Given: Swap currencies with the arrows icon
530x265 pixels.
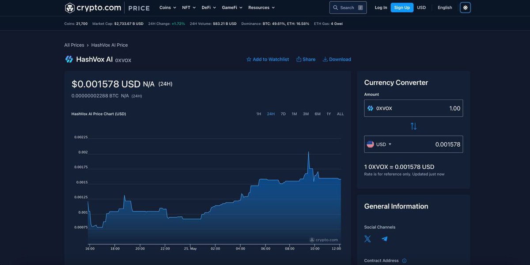Looking at the screenshot, I should (x=413, y=126).
